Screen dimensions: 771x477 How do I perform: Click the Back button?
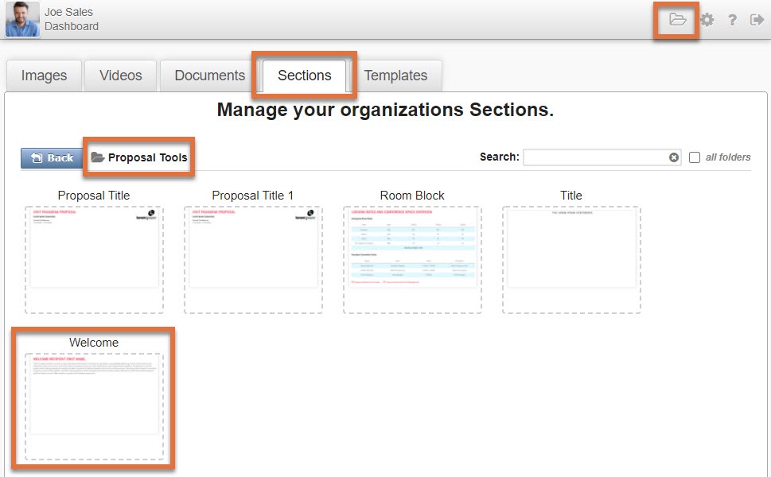point(52,157)
